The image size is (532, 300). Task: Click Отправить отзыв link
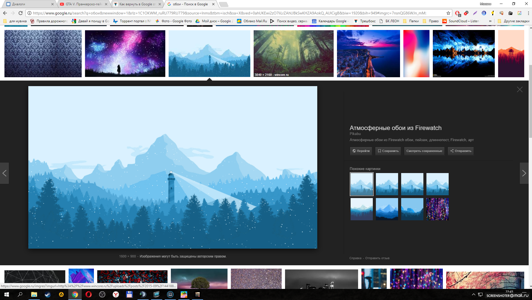pos(377,258)
